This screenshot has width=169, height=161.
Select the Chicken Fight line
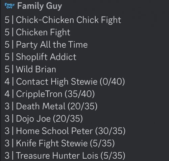[38, 32]
